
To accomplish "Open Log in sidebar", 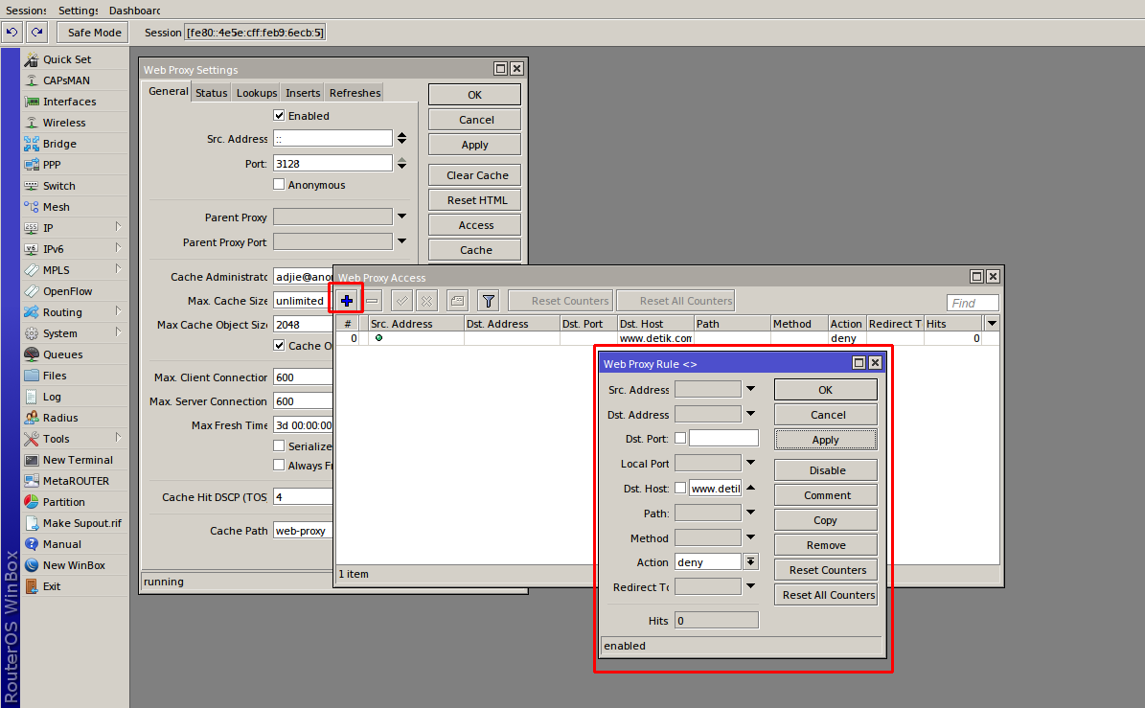I will pos(75,397).
